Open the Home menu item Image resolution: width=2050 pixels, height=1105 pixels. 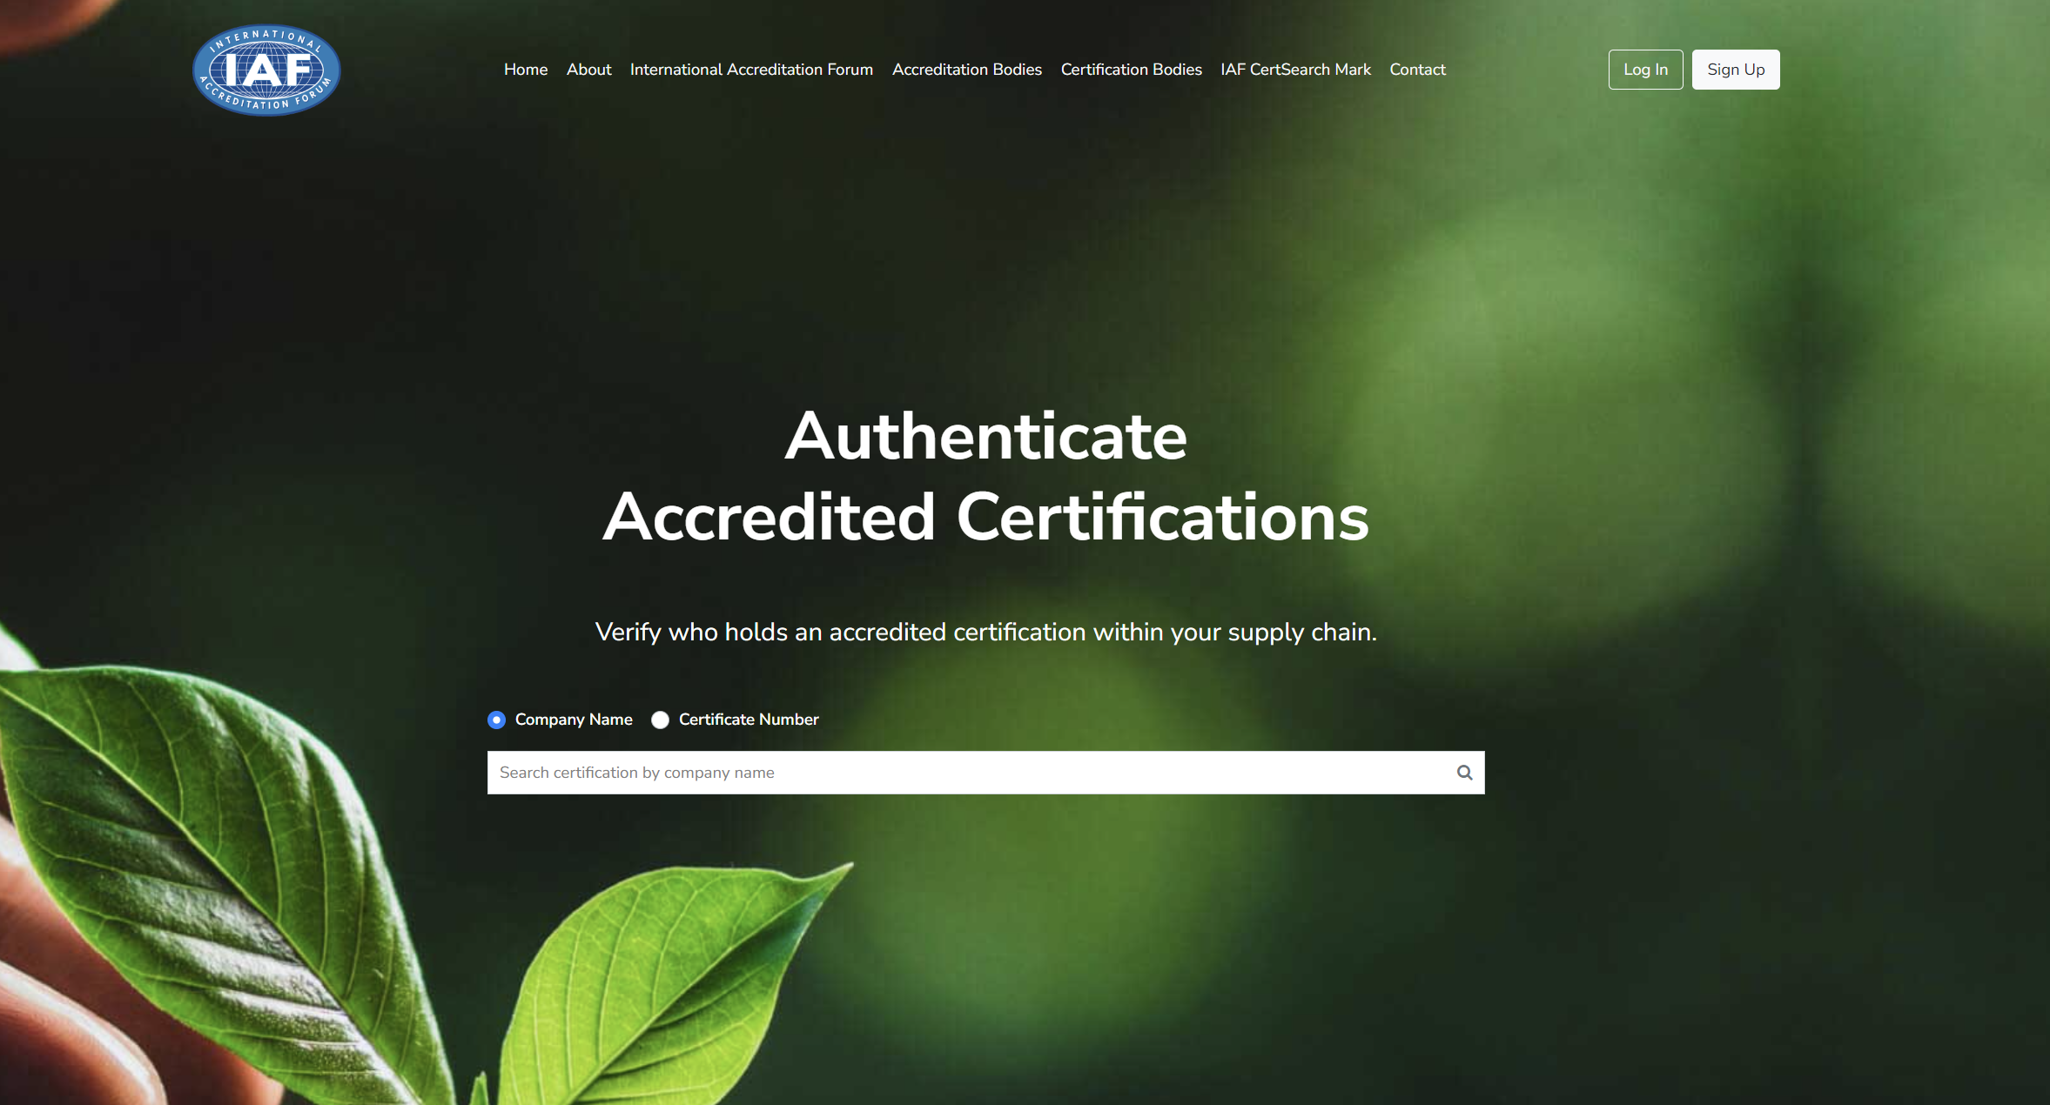(x=526, y=70)
